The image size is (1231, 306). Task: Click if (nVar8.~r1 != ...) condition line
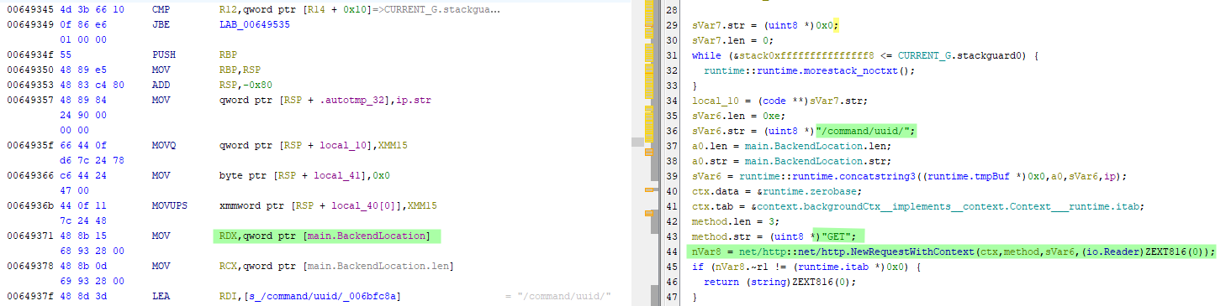pyautogui.click(x=806, y=267)
